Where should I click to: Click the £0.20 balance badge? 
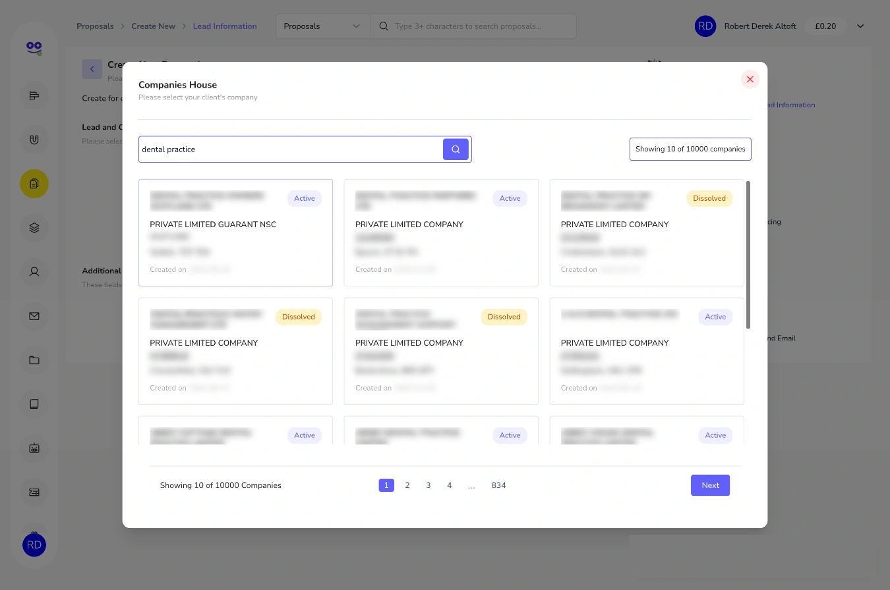[x=825, y=26]
